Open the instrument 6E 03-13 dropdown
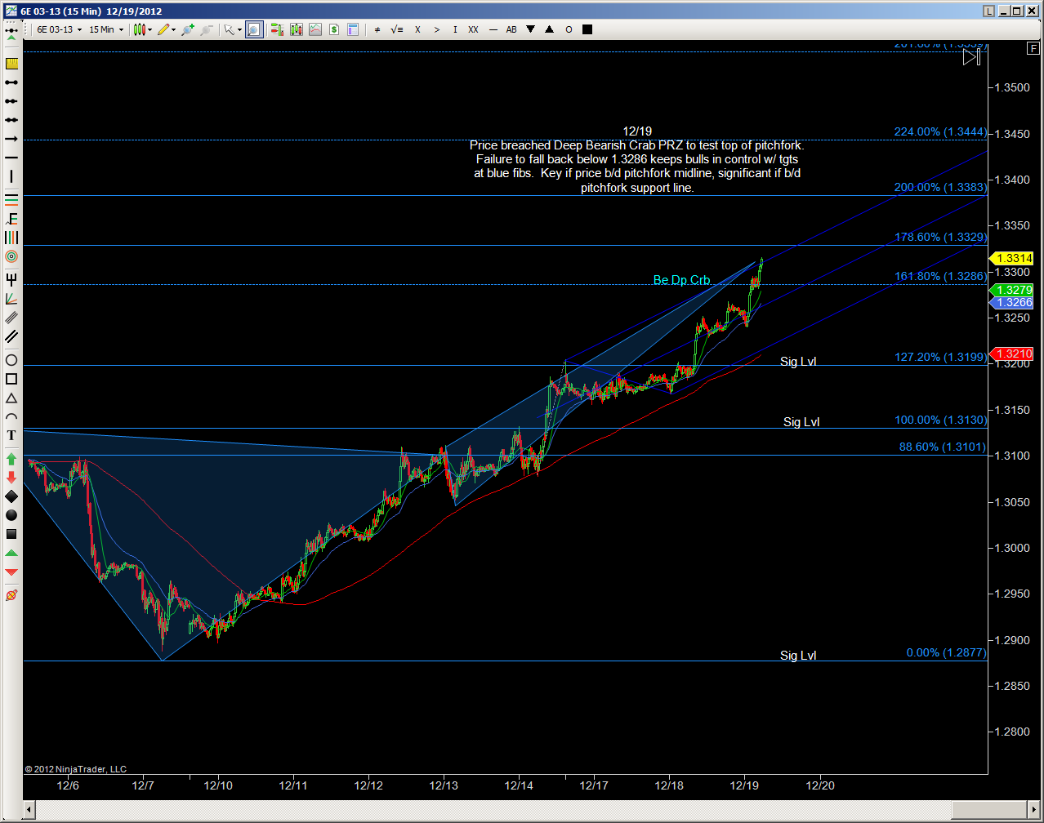 (59, 29)
